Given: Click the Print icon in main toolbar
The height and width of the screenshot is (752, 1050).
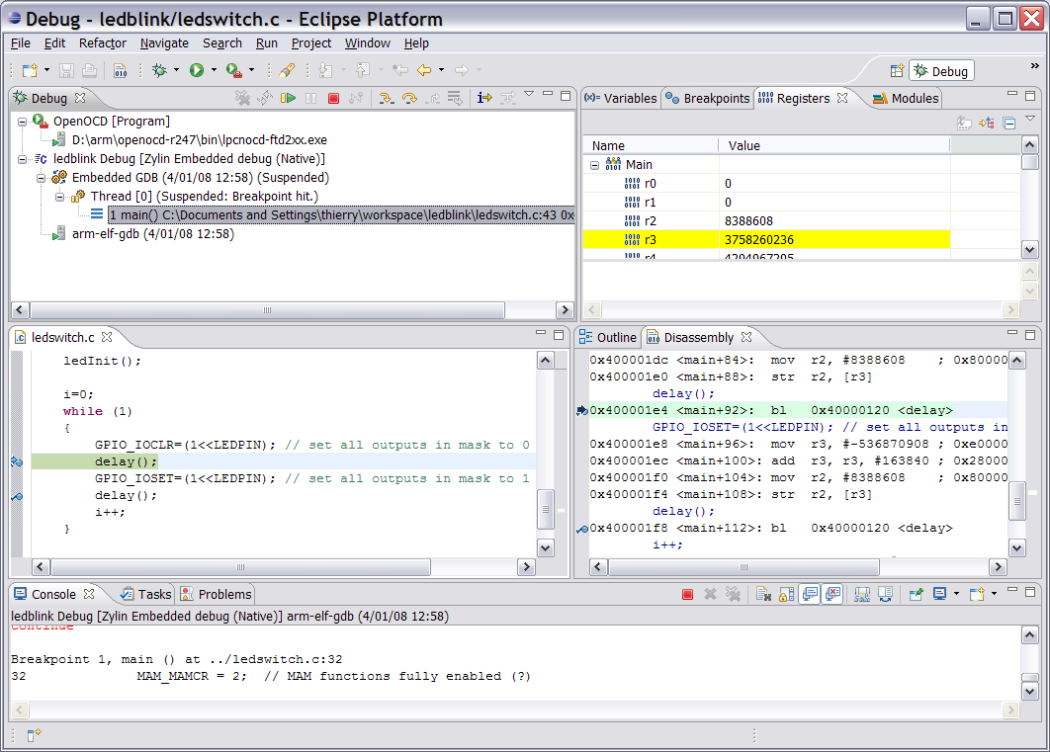Looking at the screenshot, I should [89, 70].
